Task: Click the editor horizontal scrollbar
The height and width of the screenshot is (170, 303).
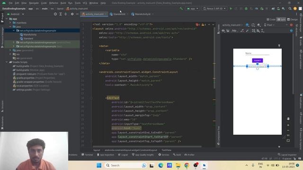Action: click(x=147, y=146)
